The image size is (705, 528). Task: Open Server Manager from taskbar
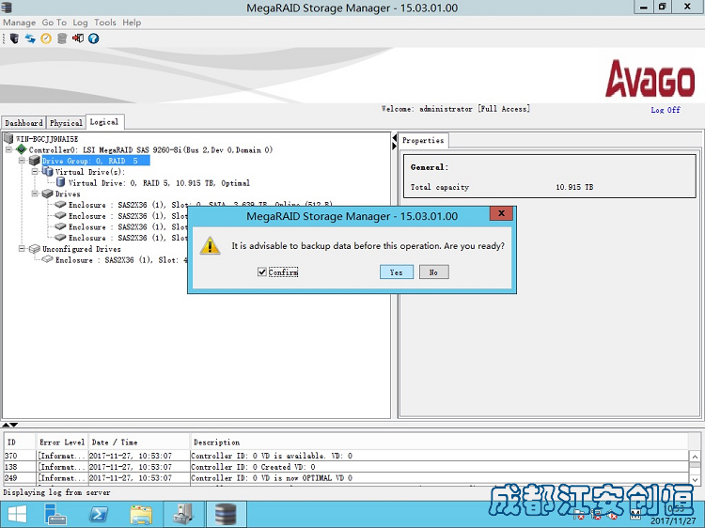click(55, 515)
